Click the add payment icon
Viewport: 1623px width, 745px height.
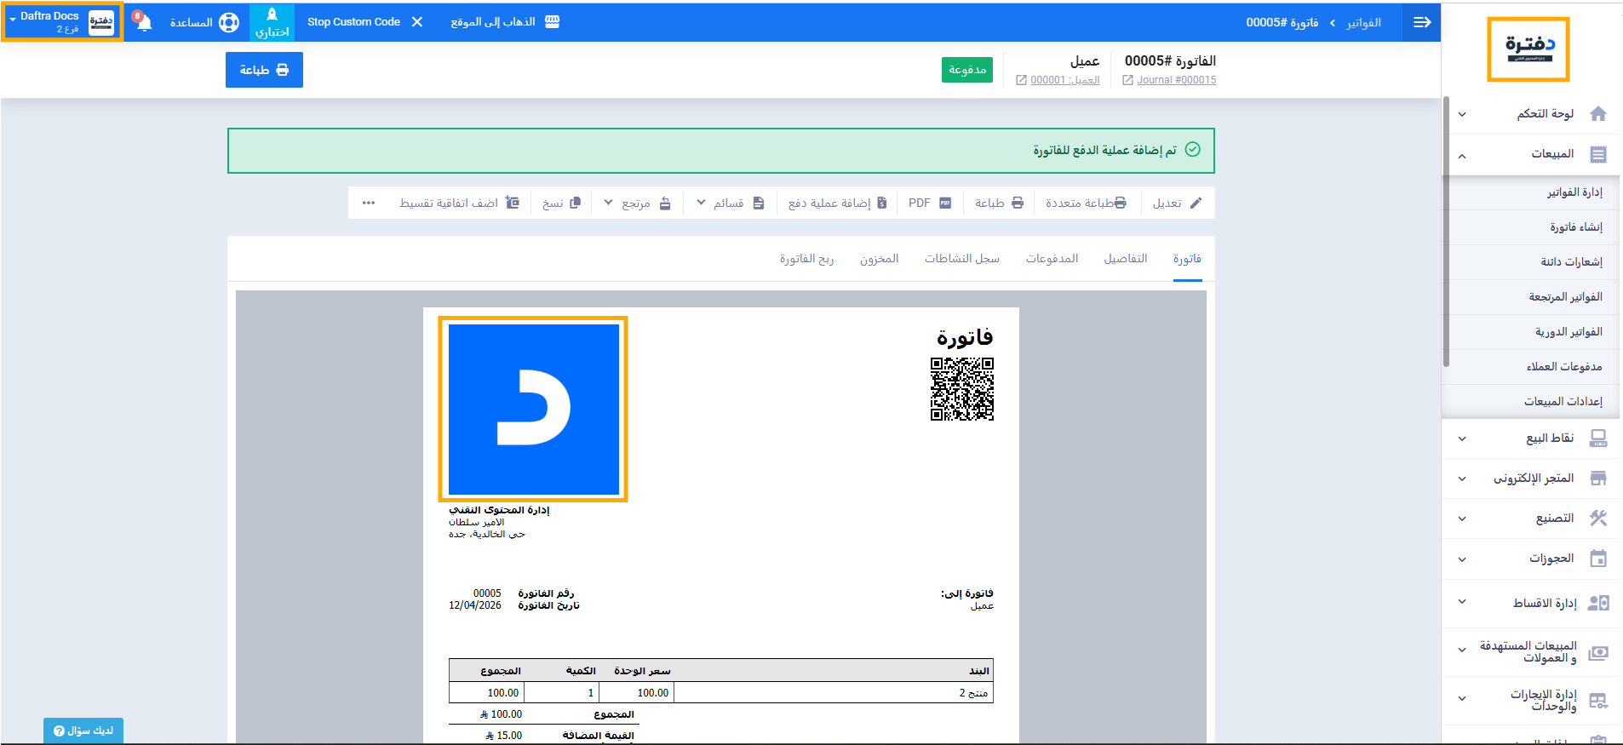881,203
